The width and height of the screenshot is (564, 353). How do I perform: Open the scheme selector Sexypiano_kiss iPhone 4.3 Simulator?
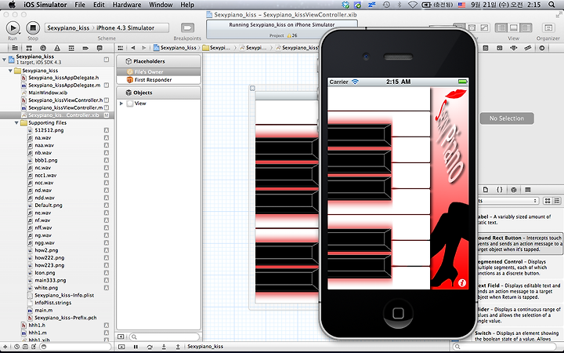point(107,27)
